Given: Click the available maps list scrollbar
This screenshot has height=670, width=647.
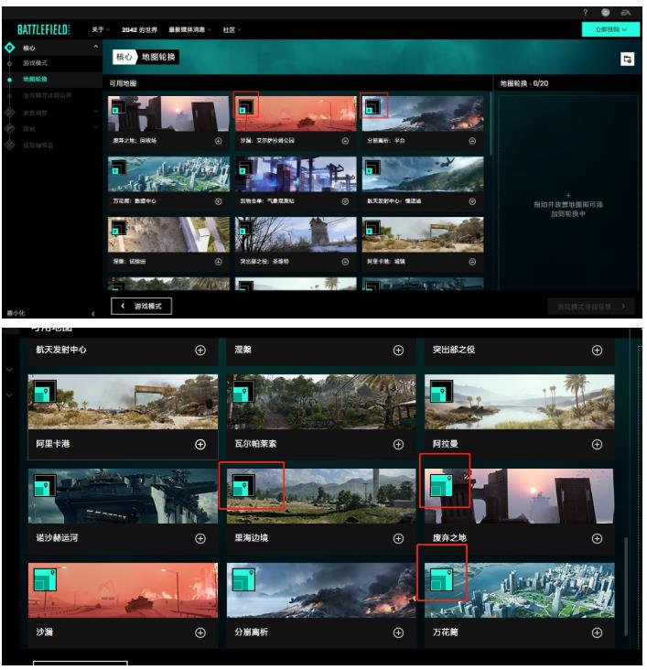Looking at the screenshot, I should (491, 124).
